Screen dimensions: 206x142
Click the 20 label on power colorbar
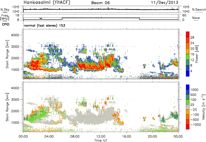192,49
